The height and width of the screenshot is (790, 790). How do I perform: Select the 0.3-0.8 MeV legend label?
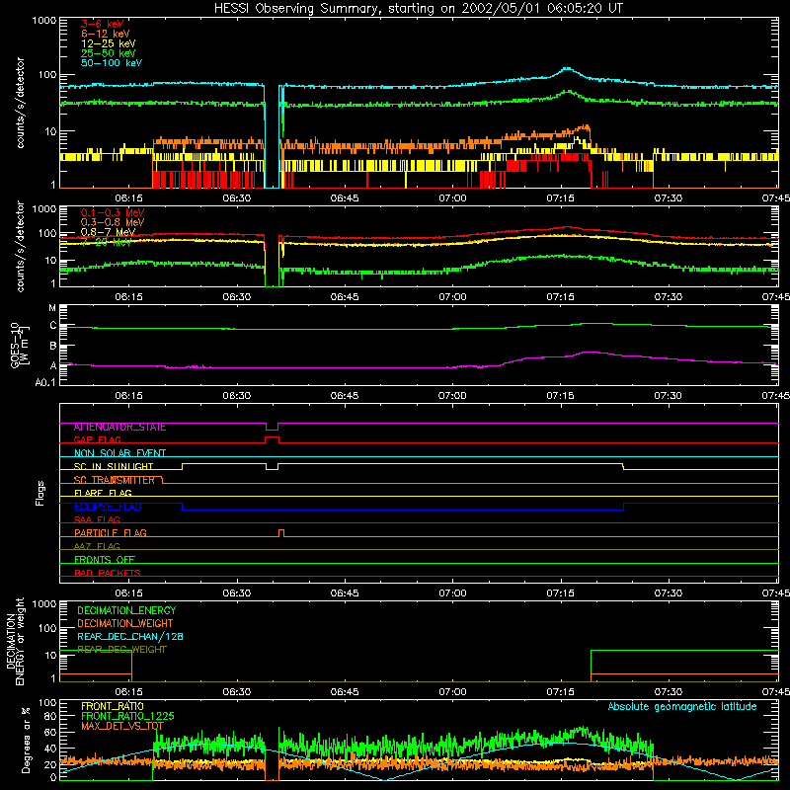113,222
